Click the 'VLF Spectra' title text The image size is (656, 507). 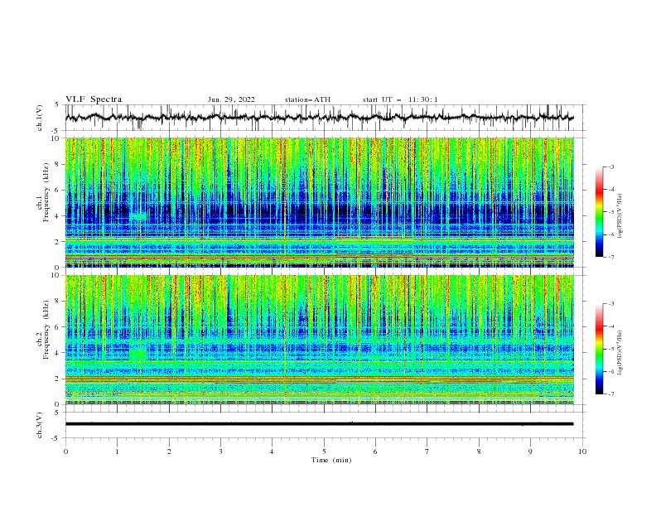[94, 99]
